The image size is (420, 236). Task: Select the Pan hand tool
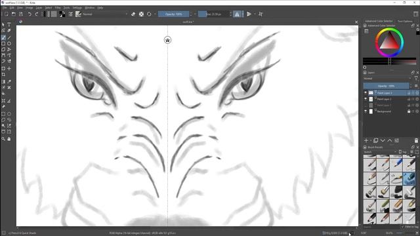coord(9,139)
